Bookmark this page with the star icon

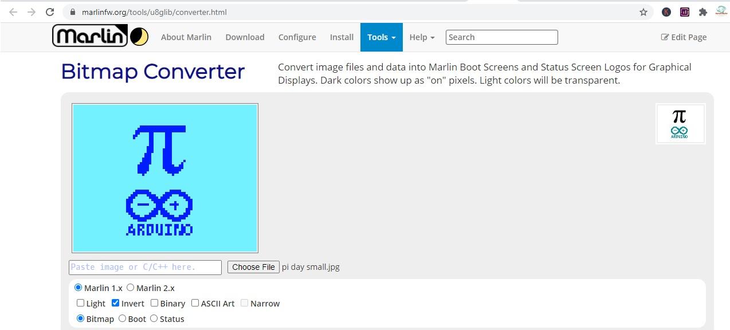click(643, 12)
